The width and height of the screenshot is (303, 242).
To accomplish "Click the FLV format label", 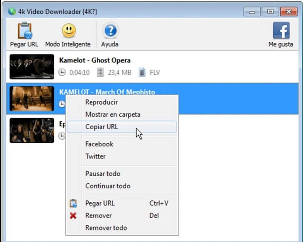I will [155, 73].
